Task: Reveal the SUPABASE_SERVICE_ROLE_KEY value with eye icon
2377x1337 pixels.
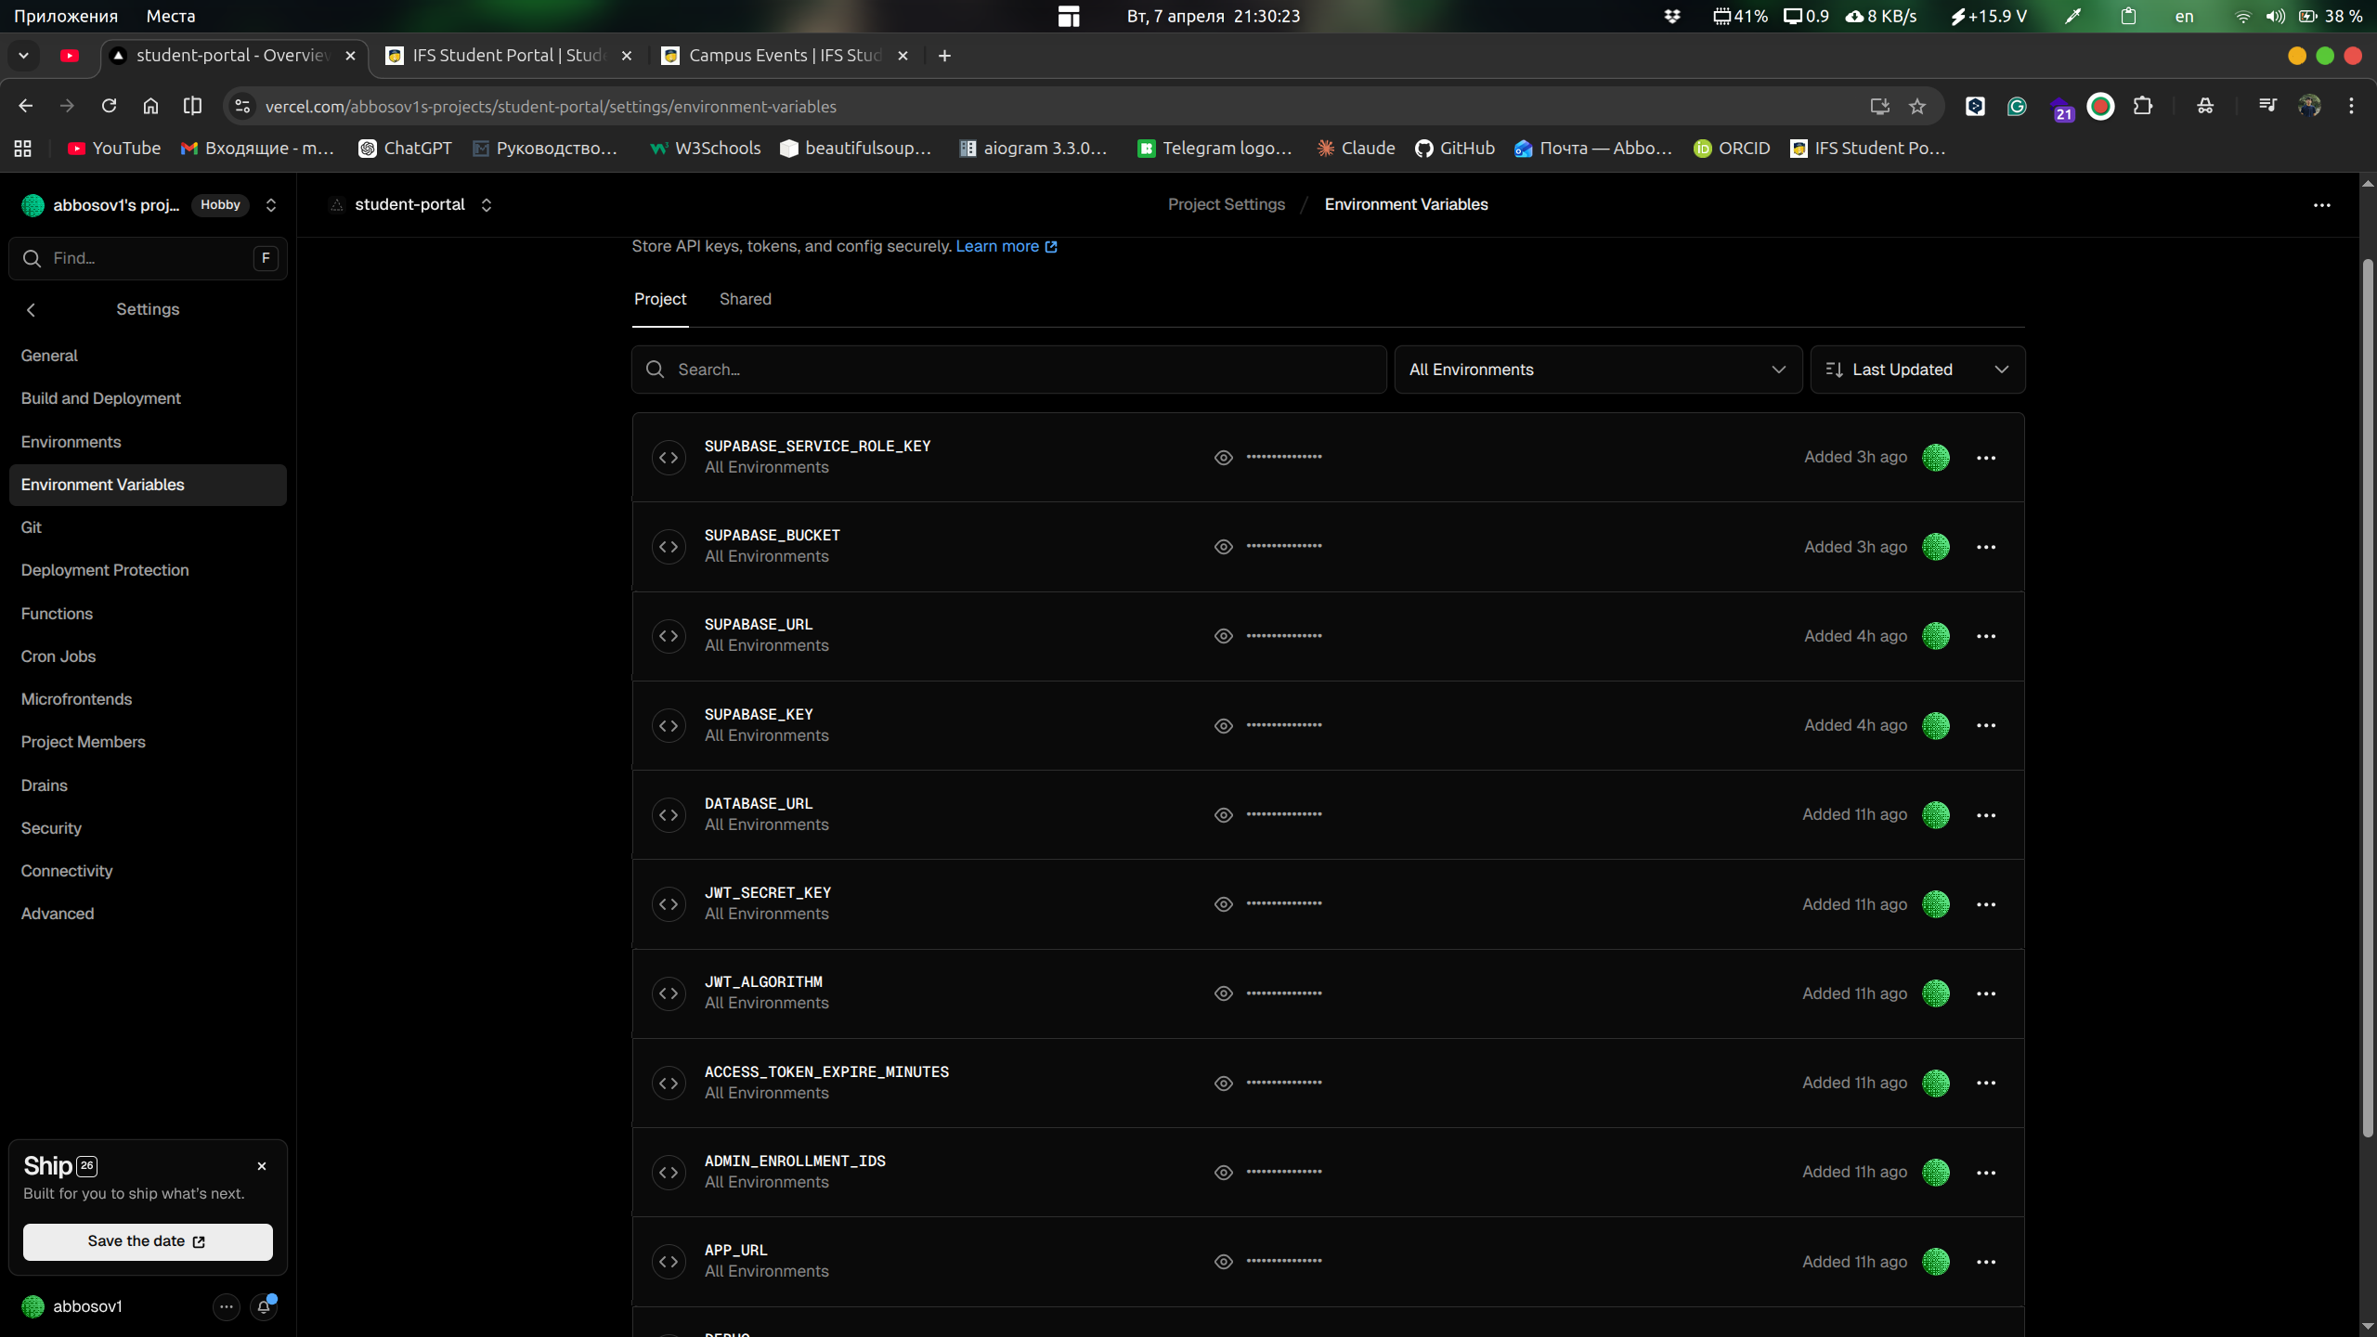Action: 1224,458
